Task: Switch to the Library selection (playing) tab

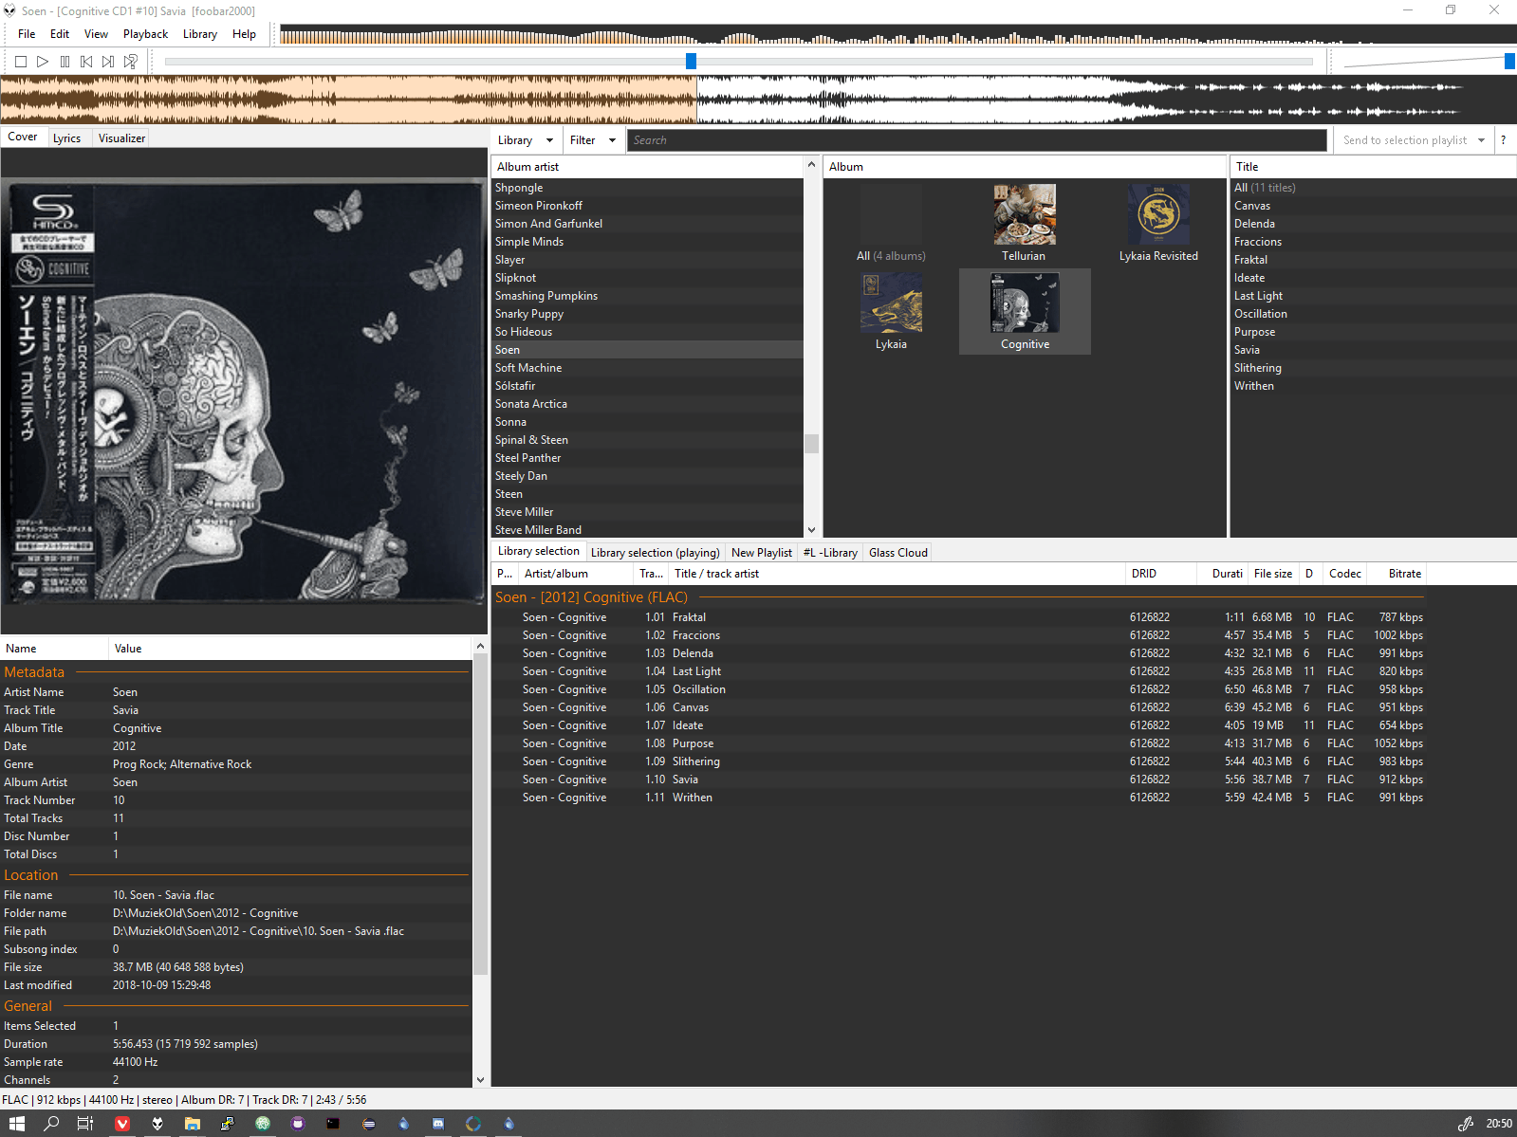Action: click(655, 553)
